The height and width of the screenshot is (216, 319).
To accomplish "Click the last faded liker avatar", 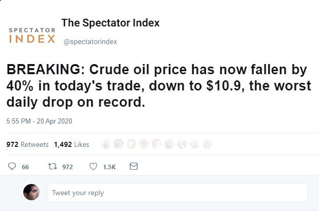I will (x=207, y=144).
